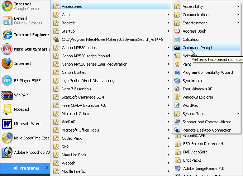Open Remote Desktop Connection icon
Image resolution: width=243 pixels, height=176 pixels.
(x=177, y=130)
